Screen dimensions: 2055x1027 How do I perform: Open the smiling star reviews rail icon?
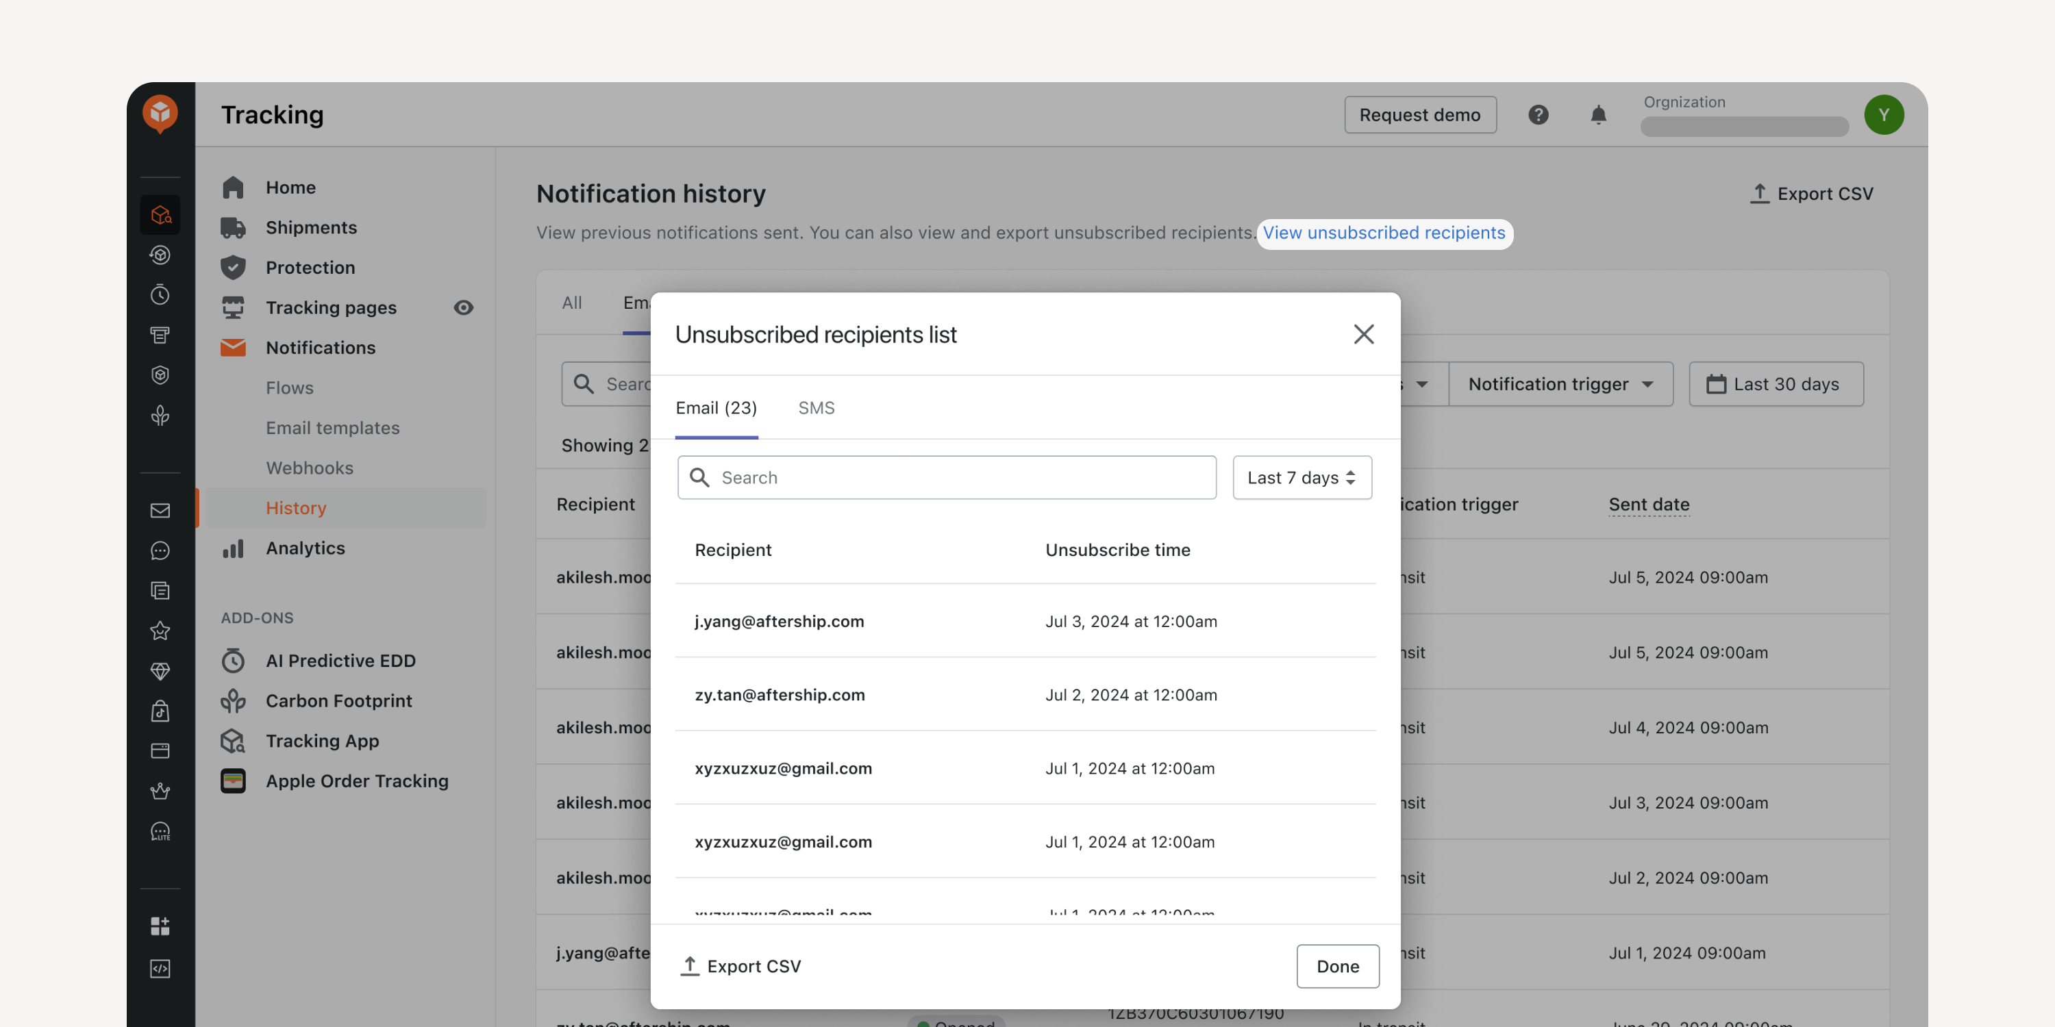pos(160,631)
